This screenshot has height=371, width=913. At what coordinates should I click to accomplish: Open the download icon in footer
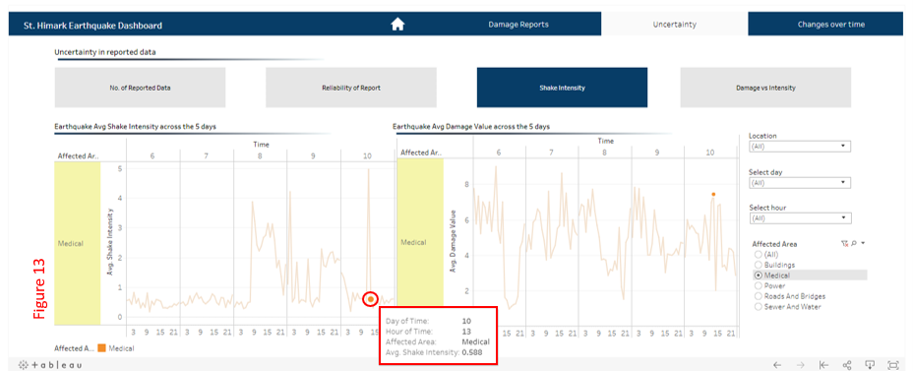(870, 365)
